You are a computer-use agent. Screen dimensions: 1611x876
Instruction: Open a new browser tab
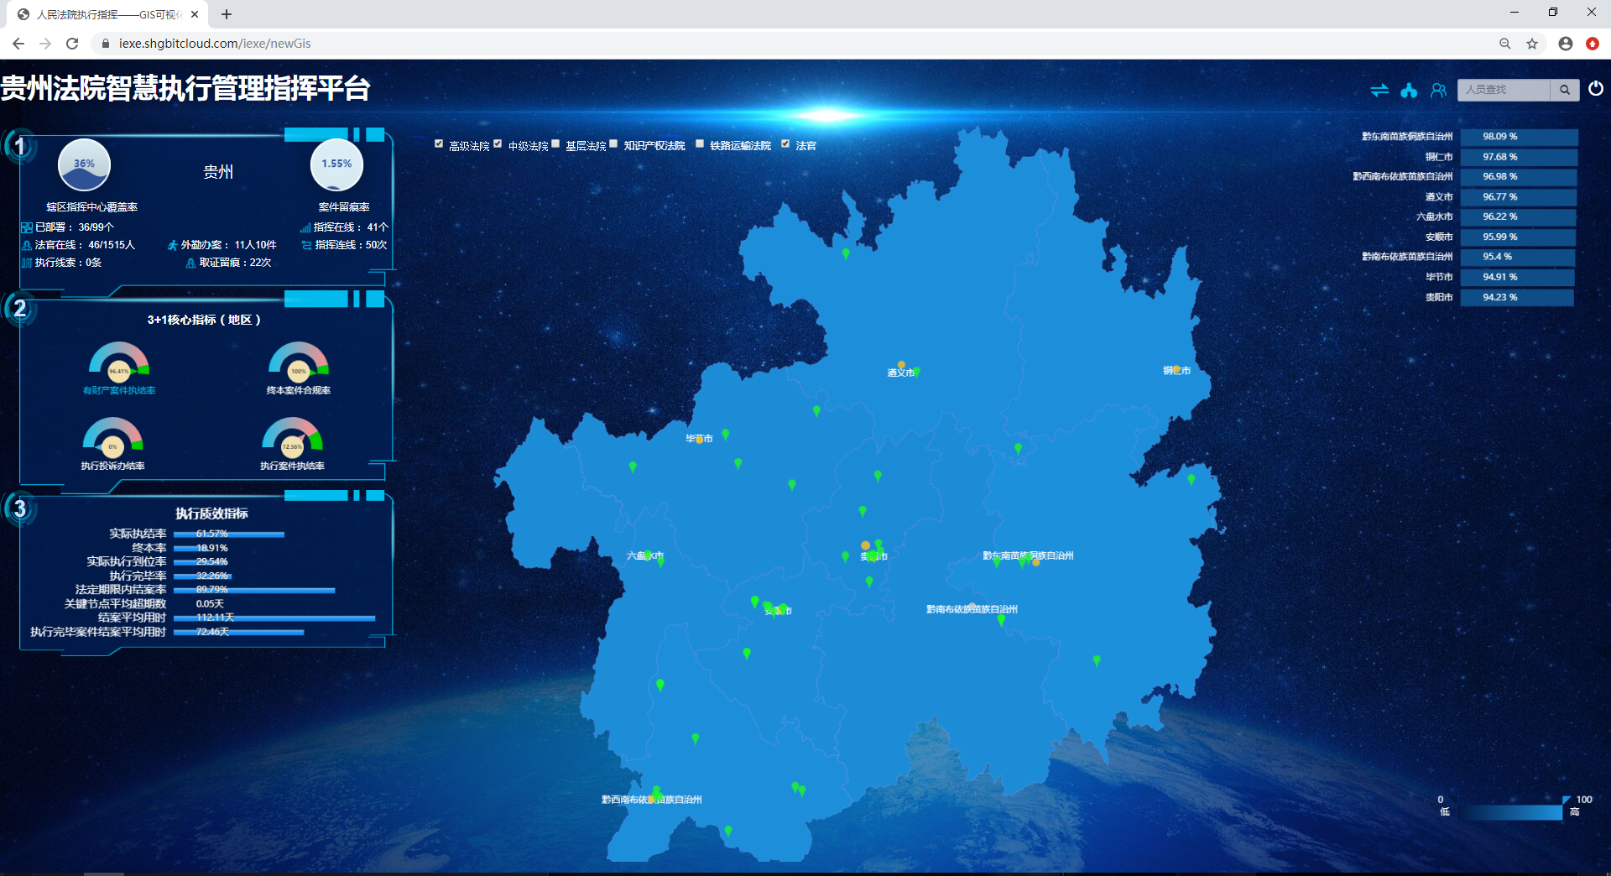227,14
